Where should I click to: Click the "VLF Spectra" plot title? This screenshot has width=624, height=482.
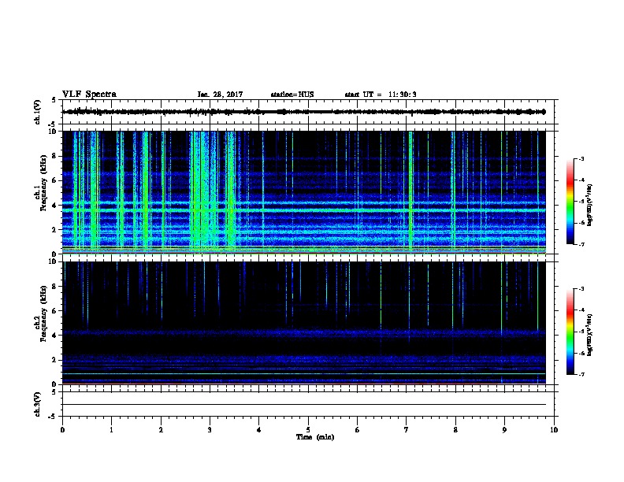pos(89,95)
